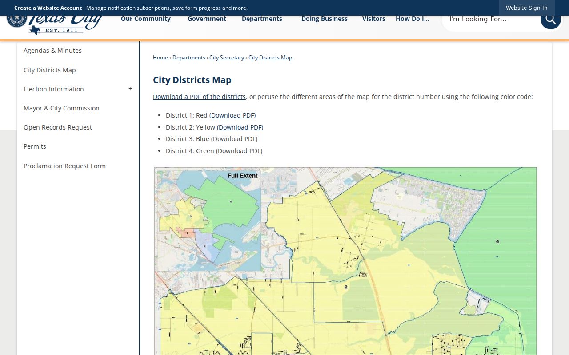Screen dimensions: 569x355
Task: Open the Texas City logo homepage
Action: 55,25
